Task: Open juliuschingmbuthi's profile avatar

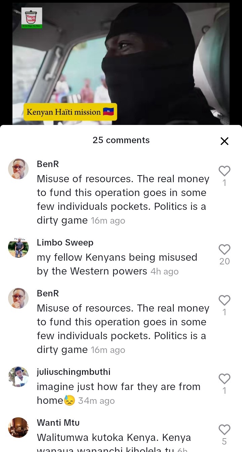Action: [18, 377]
